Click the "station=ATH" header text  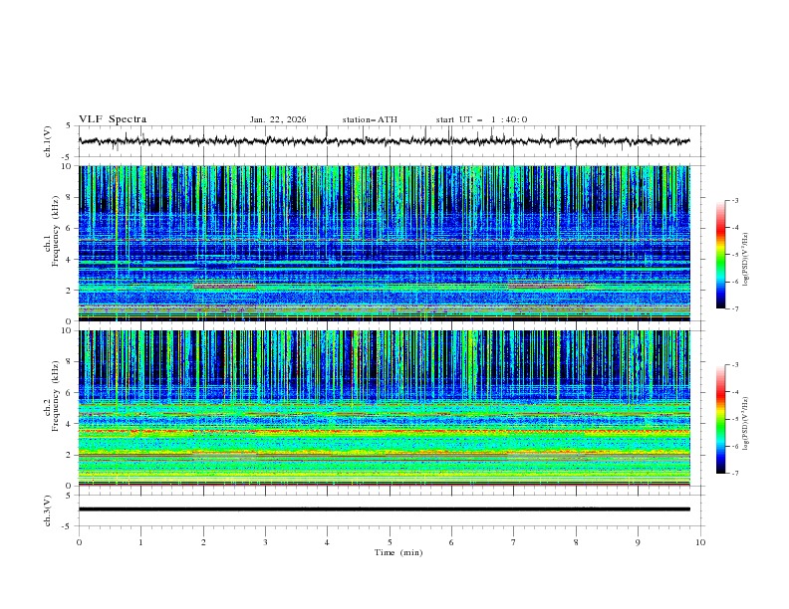(x=370, y=119)
